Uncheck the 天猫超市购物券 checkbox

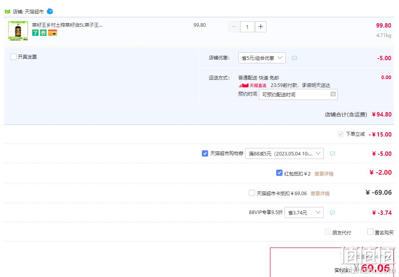pyautogui.click(x=205, y=153)
